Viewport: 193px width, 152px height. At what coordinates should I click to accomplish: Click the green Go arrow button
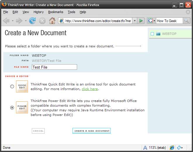tap(141, 21)
